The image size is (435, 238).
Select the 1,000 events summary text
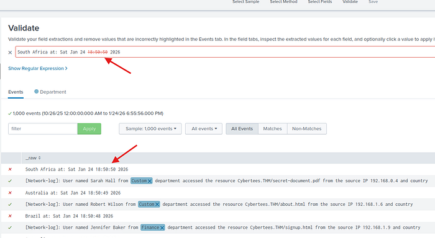point(88,113)
